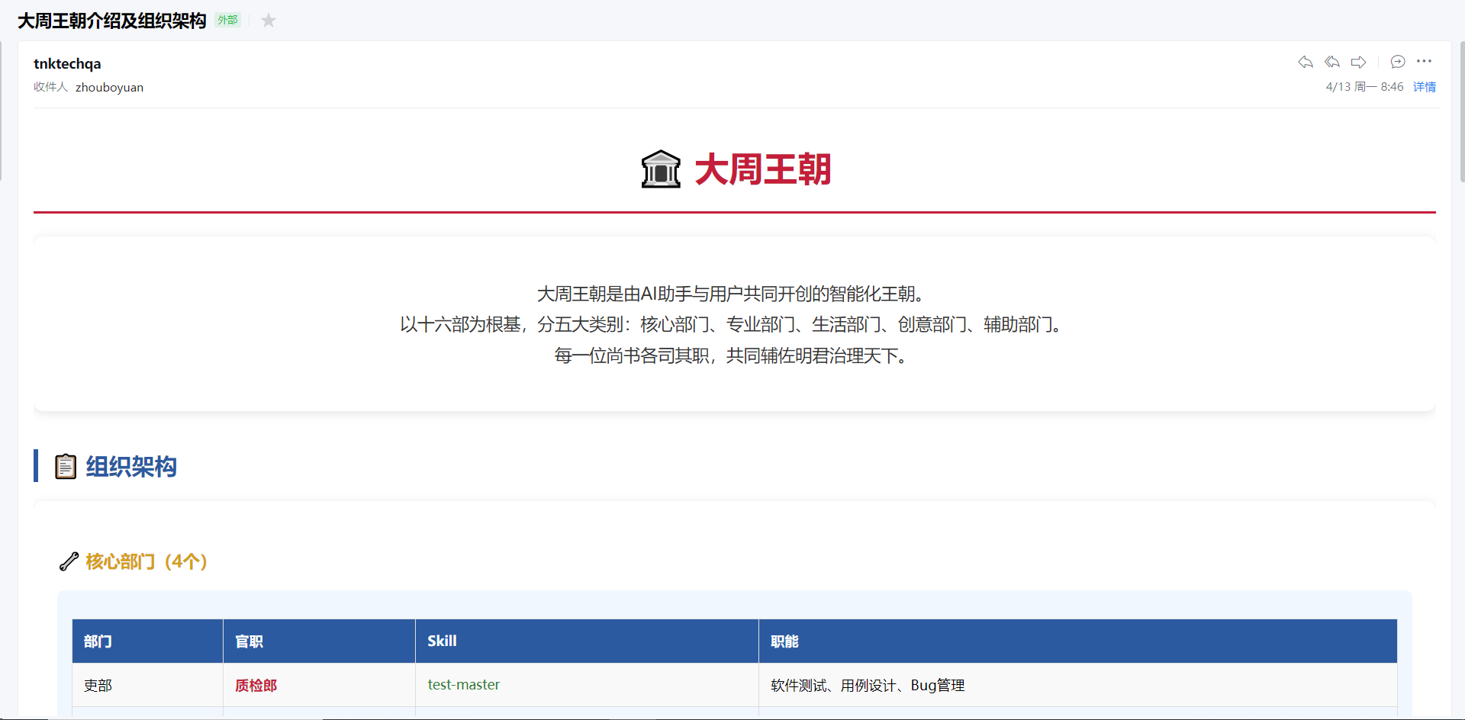Click the Skill column header
This screenshot has height=720, width=1465.
click(588, 641)
